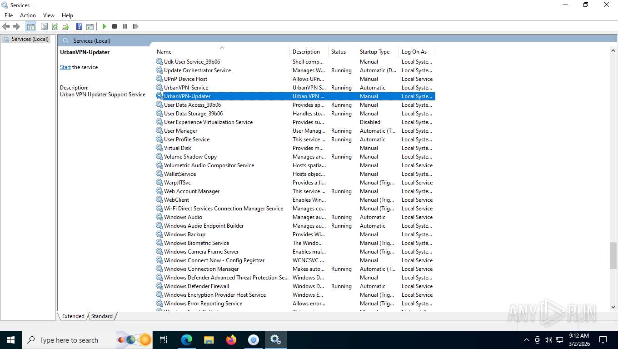Select the Windows Biometric Service row
This screenshot has width=618, height=349.
click(x=295, y=243)
